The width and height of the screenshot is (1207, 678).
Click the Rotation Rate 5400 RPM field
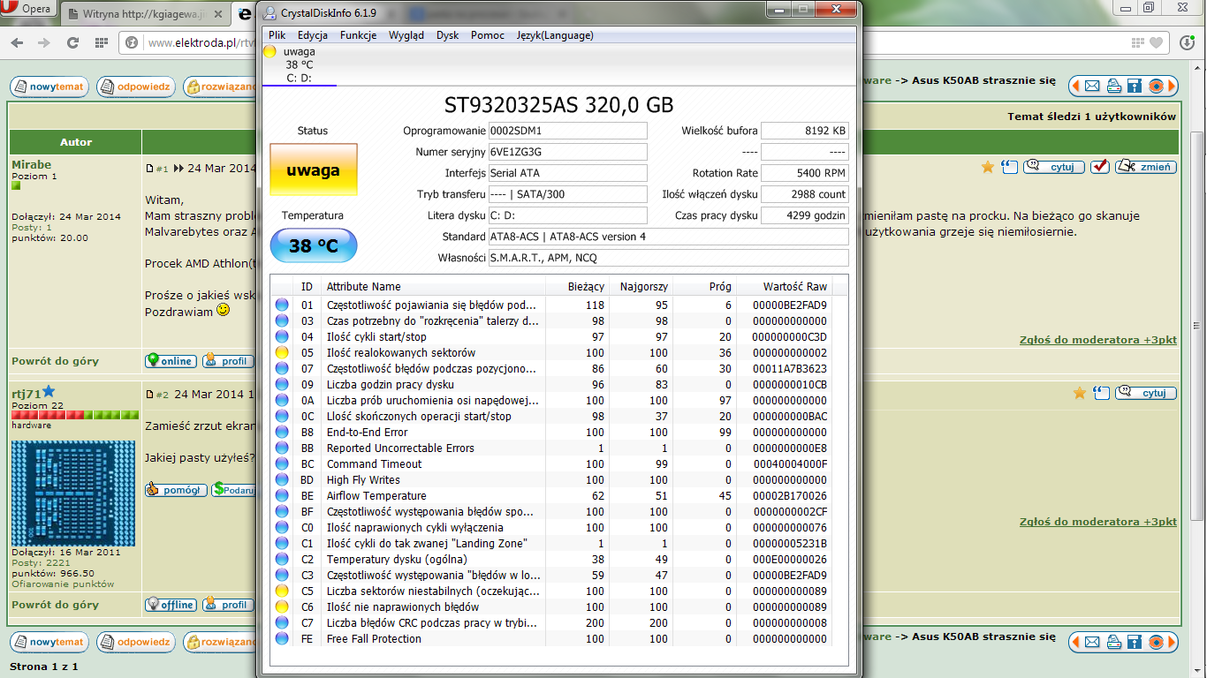(804, 173)
